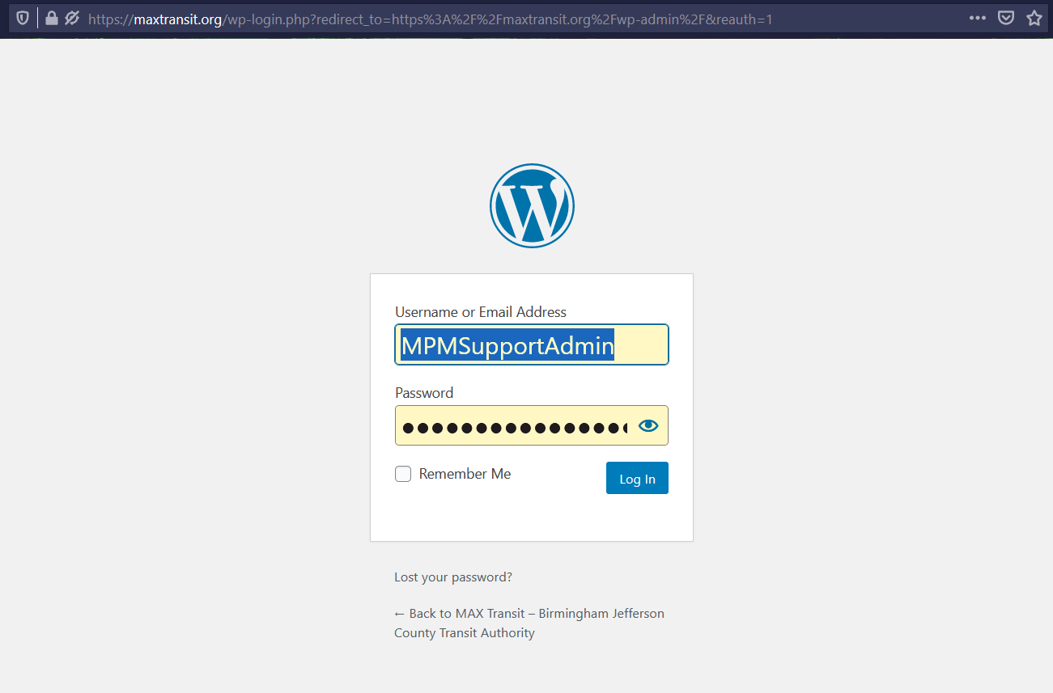Focus the Username or Email Address field
Image resolution: width=1053 pixels, height=693 pixels.
[532, 345]
